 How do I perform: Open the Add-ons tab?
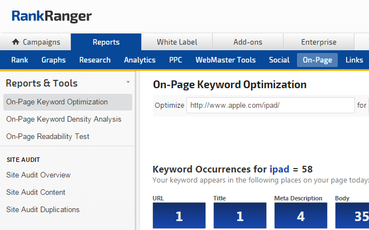click(x=247, y=42)
